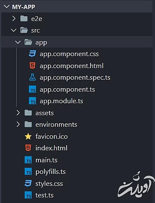Collapse the MY-APP root chevron

click(x=6, y=6)
